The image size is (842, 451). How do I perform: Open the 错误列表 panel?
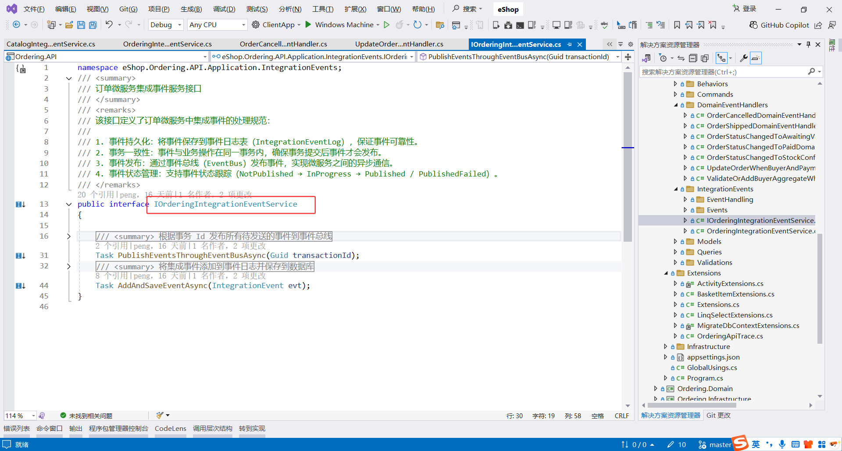[17, 428]
